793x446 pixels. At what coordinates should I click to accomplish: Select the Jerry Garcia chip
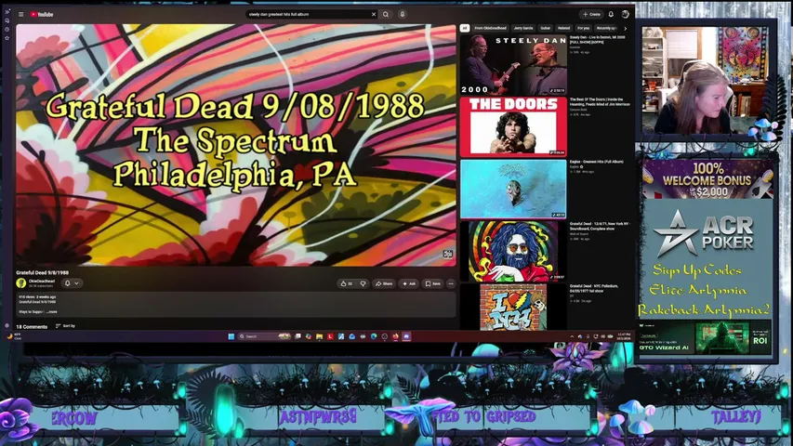tap(523, 28)
